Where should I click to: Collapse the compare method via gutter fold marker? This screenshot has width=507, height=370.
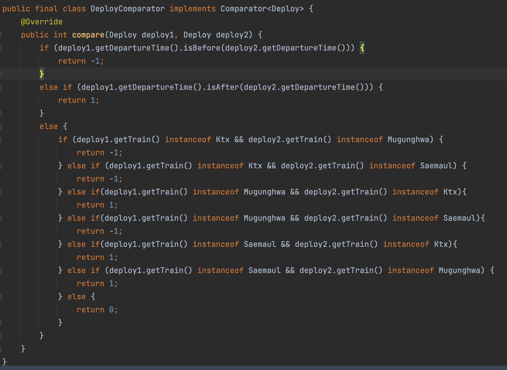pyautogui.click(x=1, y=35)
